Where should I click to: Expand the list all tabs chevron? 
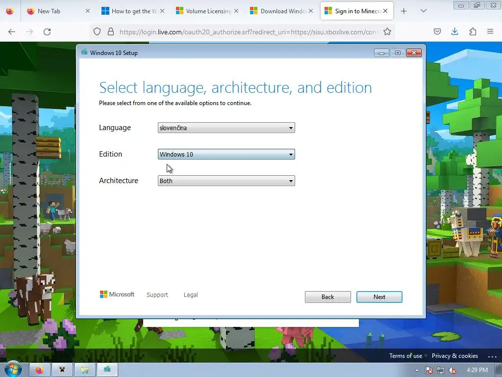[423, 11]
